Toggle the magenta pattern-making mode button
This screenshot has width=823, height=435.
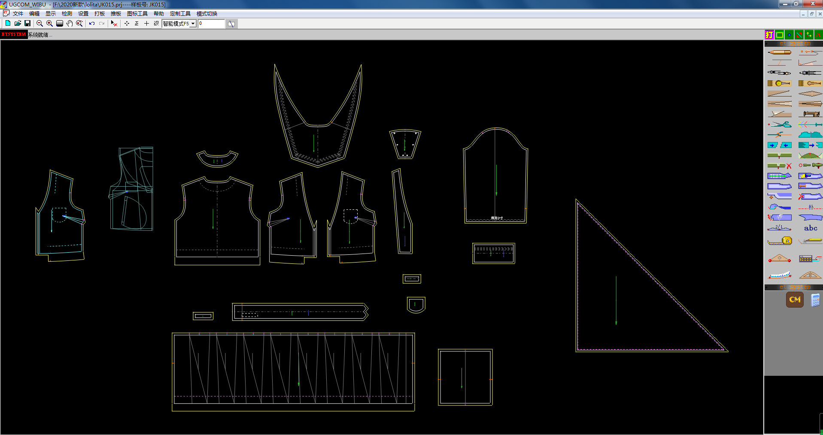pyautogui.click(x=769, y=35)
